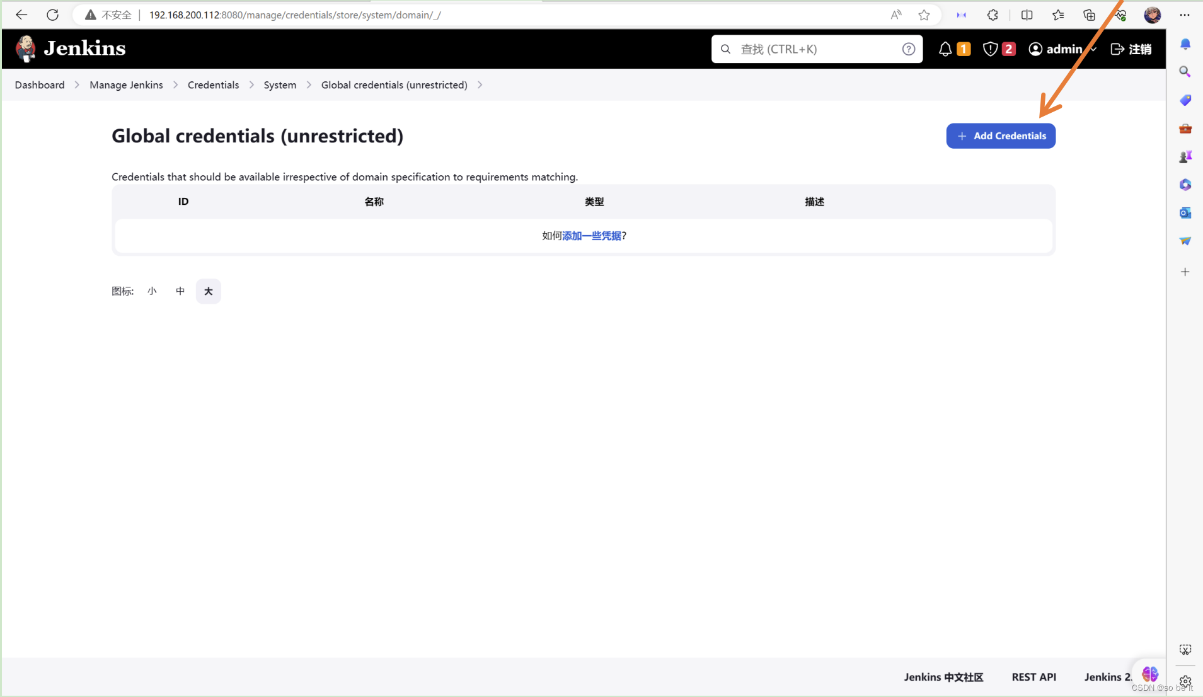Reload the page with refresh icon
This screenshot has height=697, width=1203.
click(x=52, y=14)
